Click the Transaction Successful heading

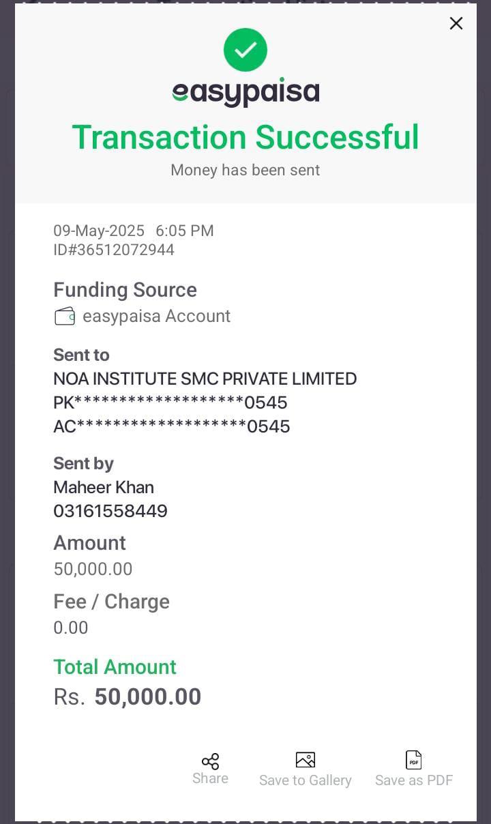tap(245, 137)
